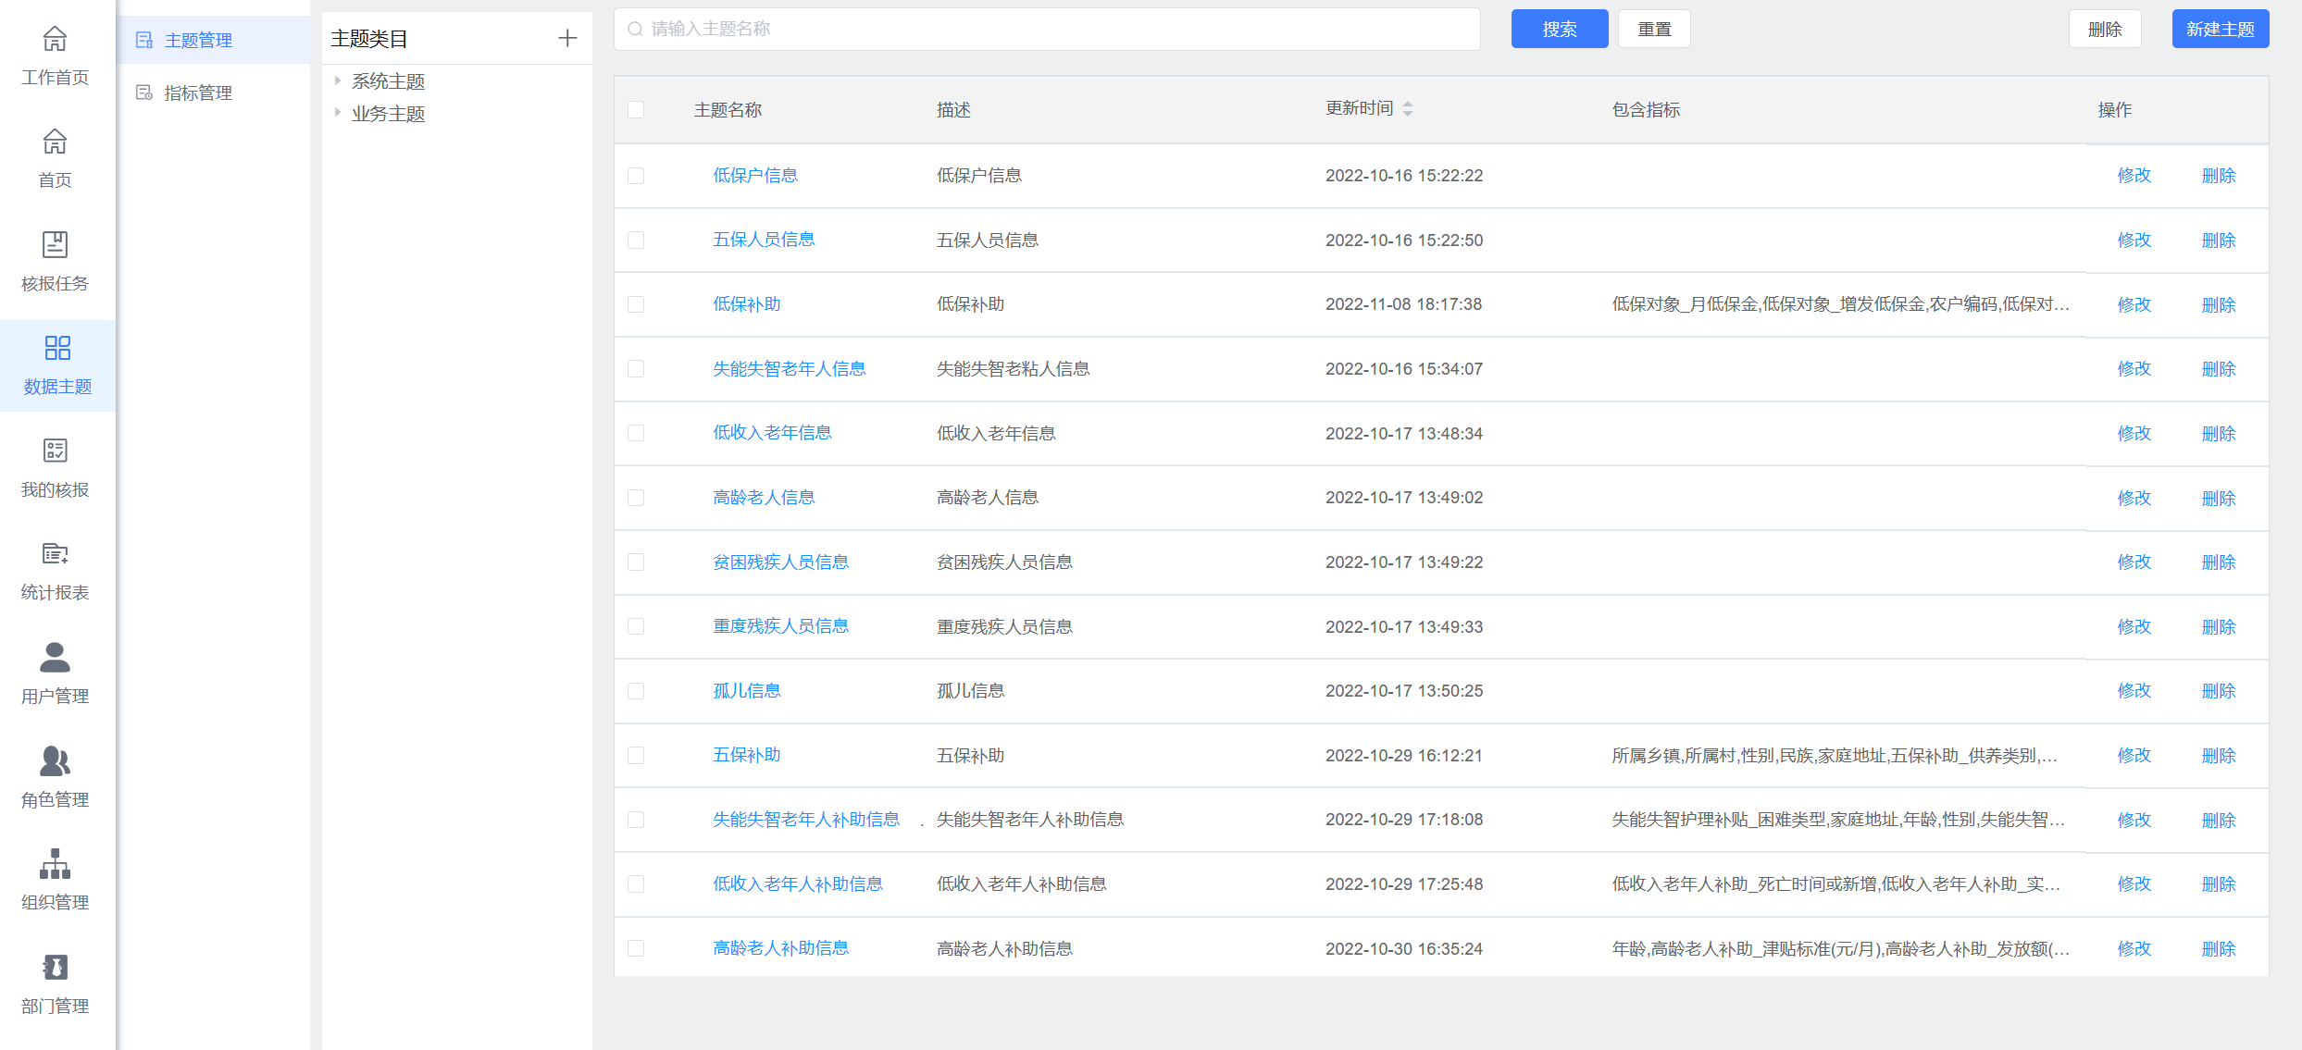Check the checkbox for the 高龄老人信息 row

click(636, 497)
